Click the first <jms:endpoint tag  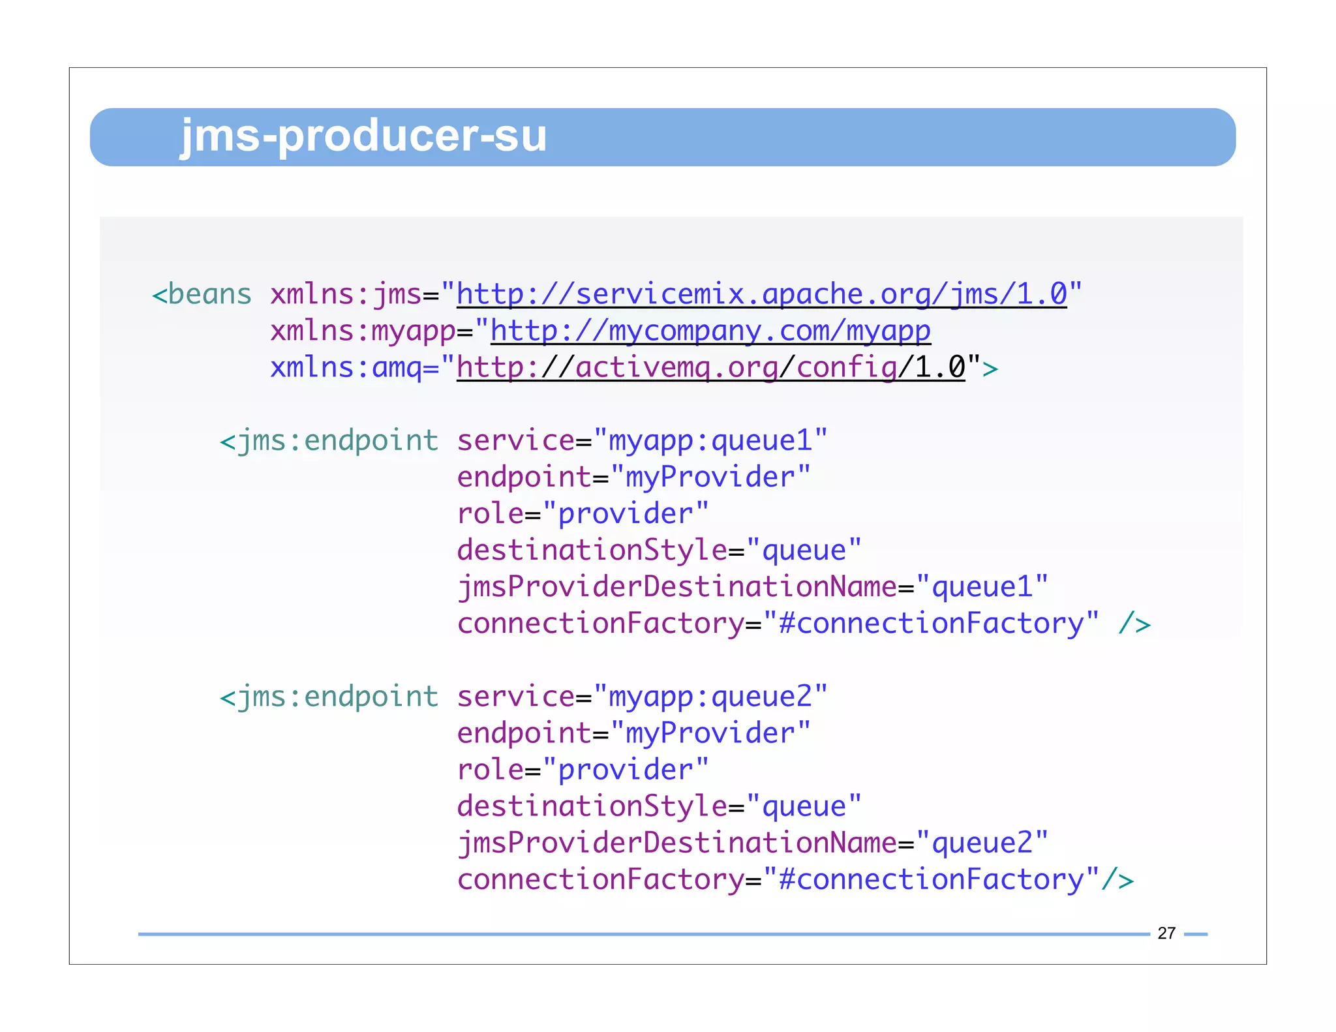(x=329, y=441)
